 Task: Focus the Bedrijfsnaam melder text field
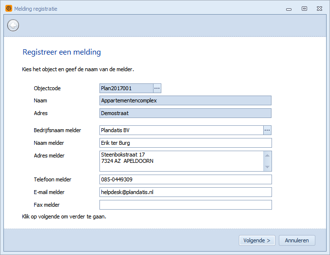[x=181, y=130]
